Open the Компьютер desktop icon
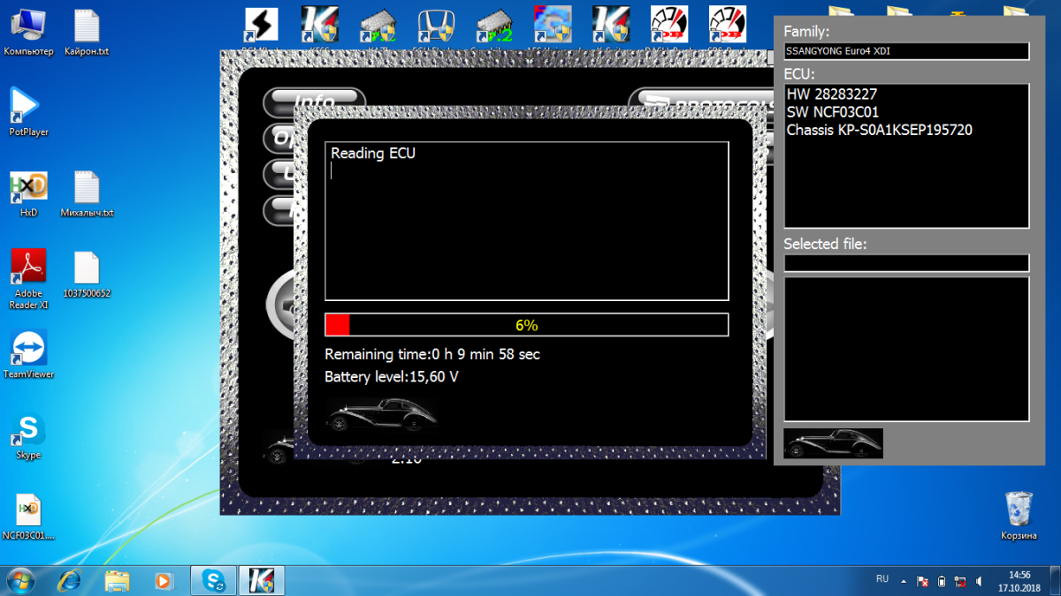 coord(28,32)
